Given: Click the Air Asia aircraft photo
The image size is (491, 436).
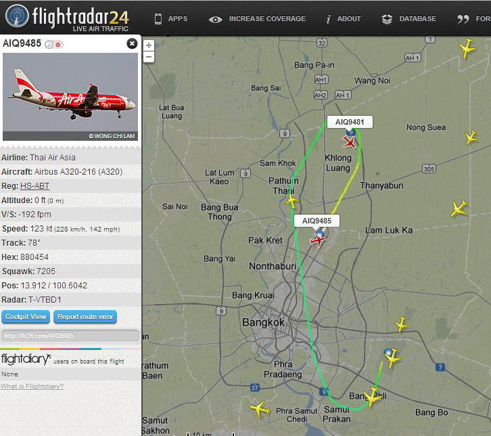Looking at the screenshot, I should (x=70, y=97).
